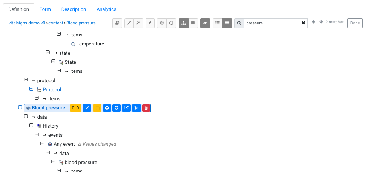
Task: Click the orange 0..0 occurrences badge
Action: tap(76, 108)
